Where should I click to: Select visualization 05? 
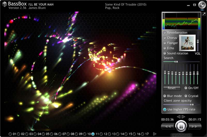[43, 134]
